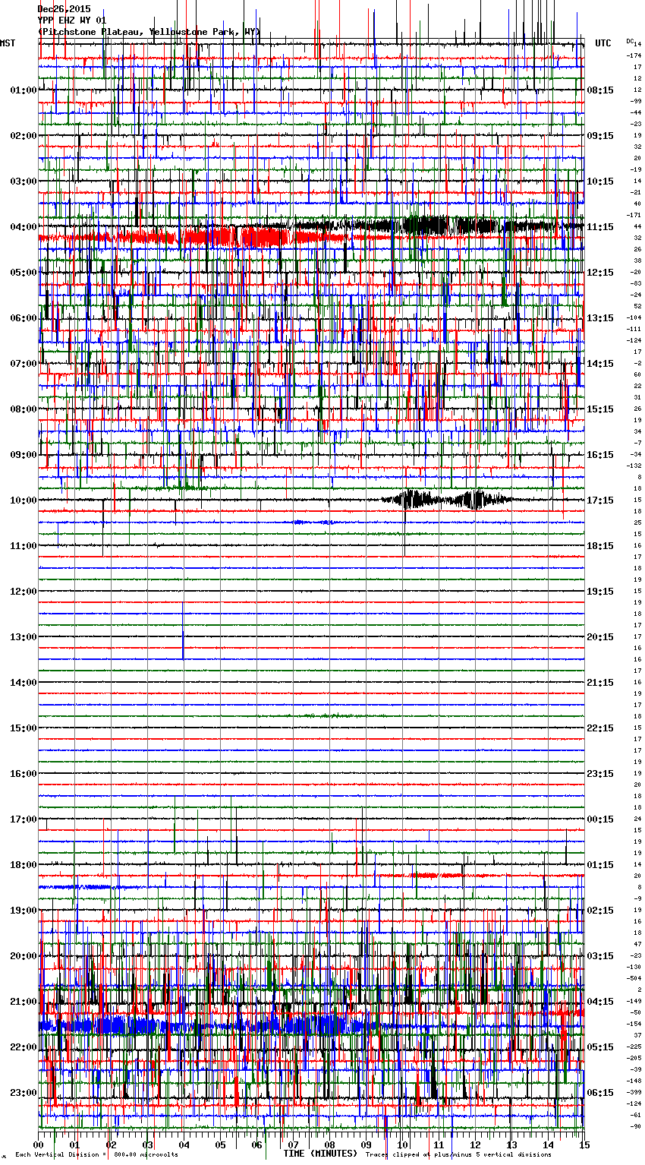The image size is (645, 1165).
Task: Click the -174 DC offset value
Action: 634,56
